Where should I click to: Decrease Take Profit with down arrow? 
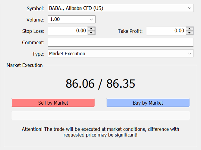coord(189,33)
